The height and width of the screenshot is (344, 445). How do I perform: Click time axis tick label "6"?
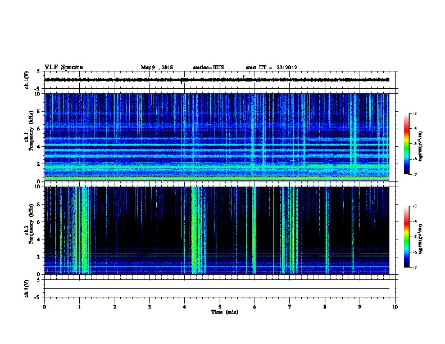click(255, 306)
